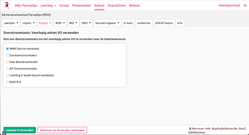249x135 pixels.
Task: Expand the Export dropdown menu
Action: coord(45,23)
